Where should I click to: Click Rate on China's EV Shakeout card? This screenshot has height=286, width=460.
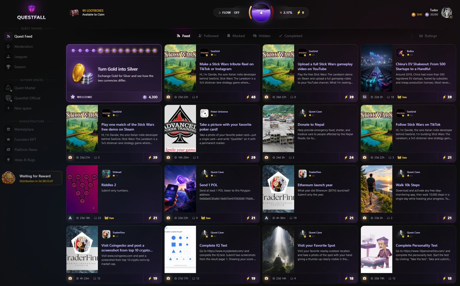tap(402, 97)
